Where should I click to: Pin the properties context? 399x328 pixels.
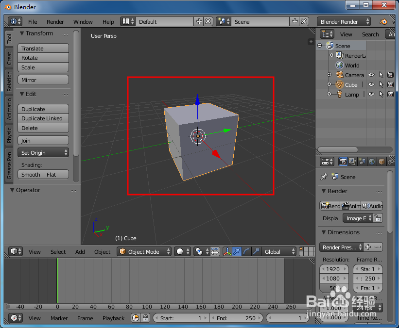324,177
